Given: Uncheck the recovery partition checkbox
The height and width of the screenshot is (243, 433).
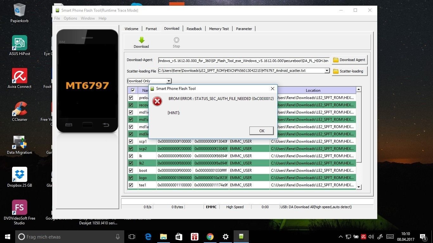Looking at the screenshot, I should point(131,105).
